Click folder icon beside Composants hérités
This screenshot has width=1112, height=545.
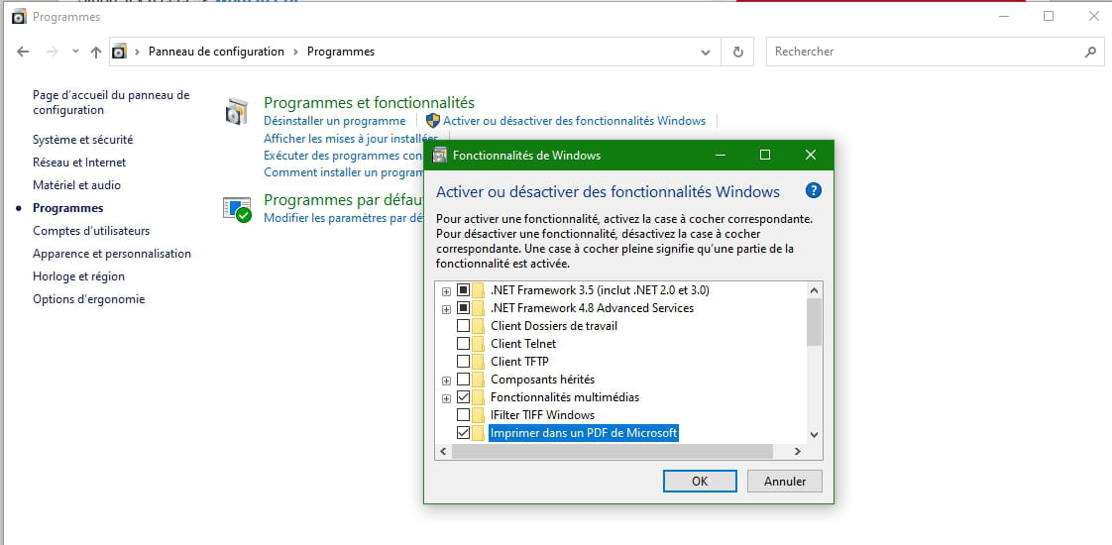pyautogui.click(x=479, y=380)
